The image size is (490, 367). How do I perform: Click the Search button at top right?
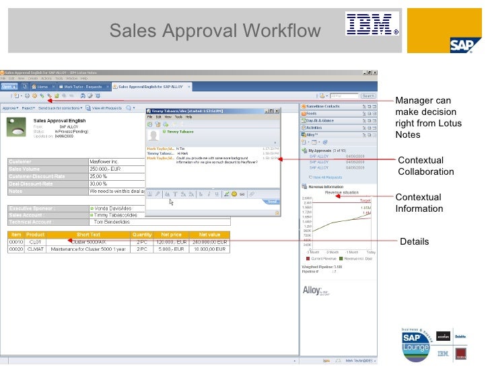pyautogui.click(x=368, y=96)
